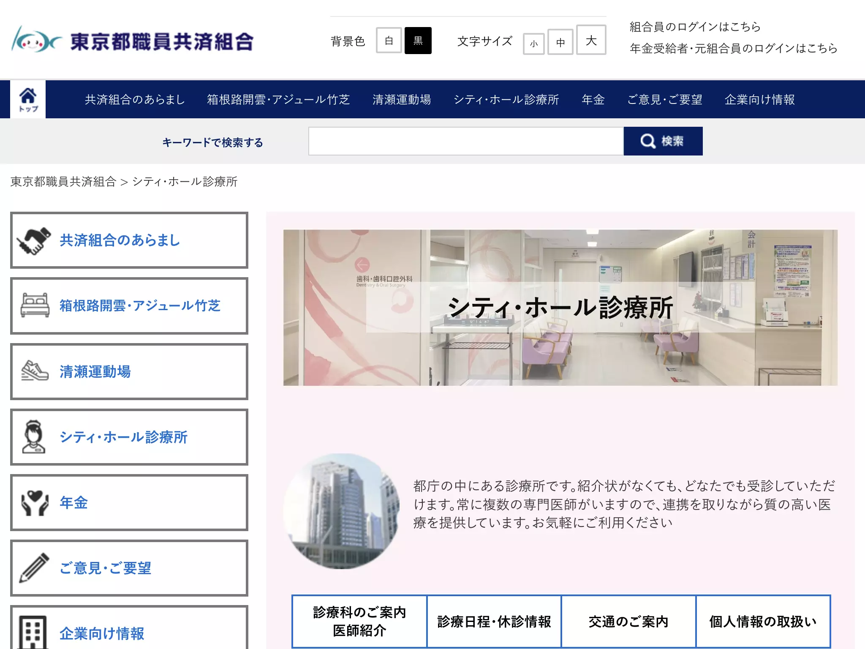
Task: Click the sneaker icon for 清瀬運動場
Action: [35, 371]
